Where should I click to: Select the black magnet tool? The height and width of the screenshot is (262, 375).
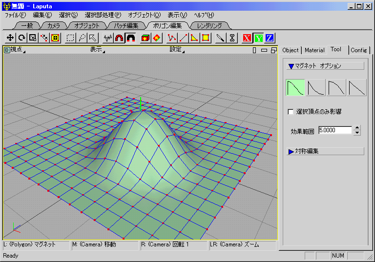point(130,38)
